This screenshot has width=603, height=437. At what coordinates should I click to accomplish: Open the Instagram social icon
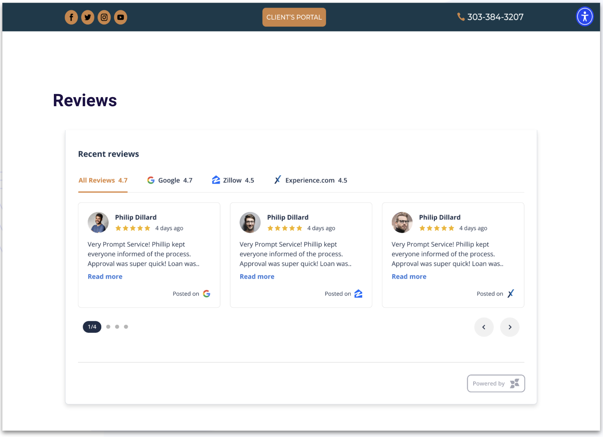click(x=104, y=17)
